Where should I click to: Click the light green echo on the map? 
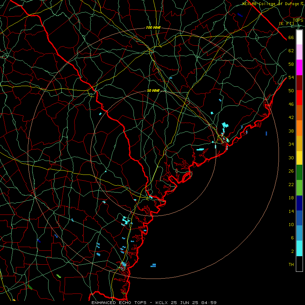[59, 276]
